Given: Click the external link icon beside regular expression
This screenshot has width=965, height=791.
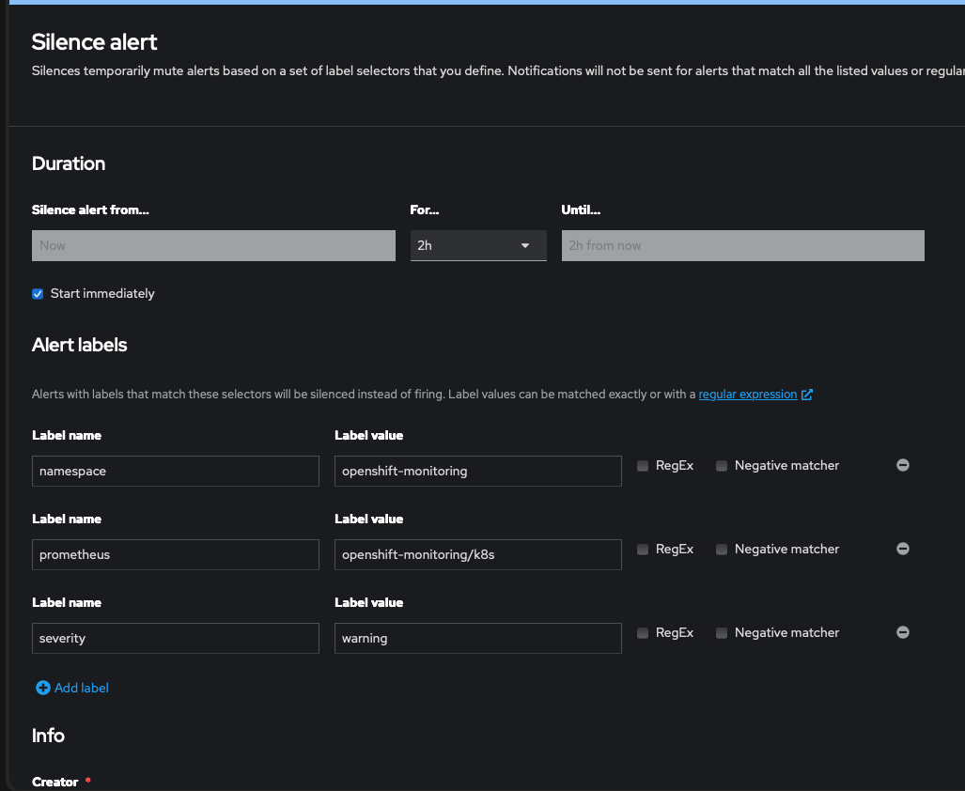Looking at the screenshot, I should (x=807, y=395).
